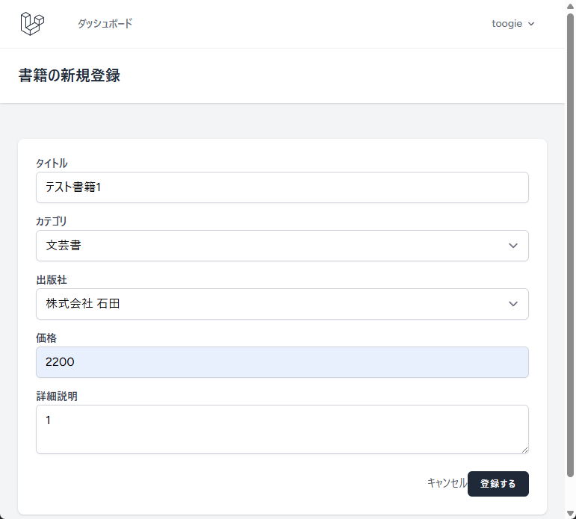
Task: Click the 価格 field label
Action: (x=46, y=338)
